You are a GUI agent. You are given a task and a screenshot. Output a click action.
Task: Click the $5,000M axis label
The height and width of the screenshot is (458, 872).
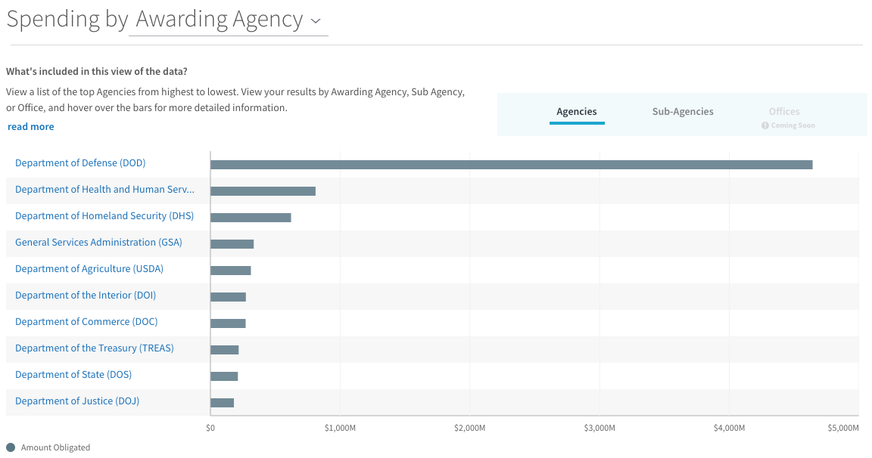[843, 428]
